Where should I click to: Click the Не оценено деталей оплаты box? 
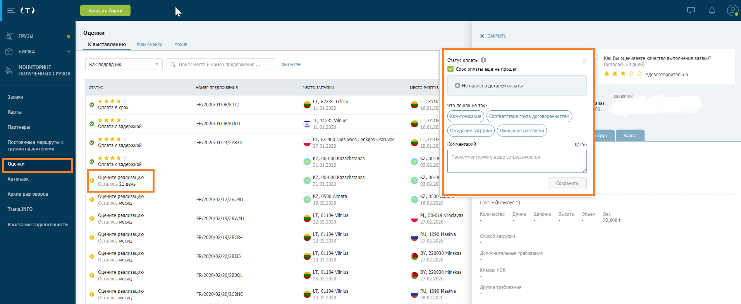517,85
